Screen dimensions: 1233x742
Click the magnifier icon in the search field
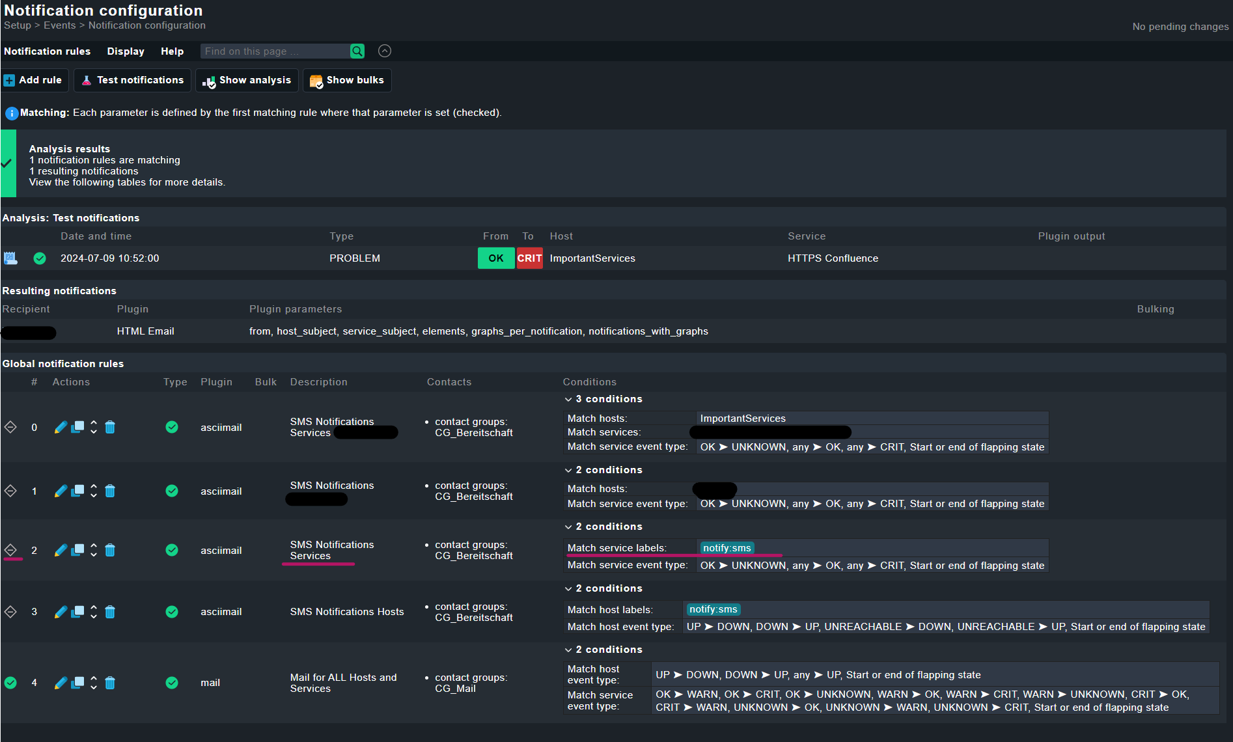[357, 51]
